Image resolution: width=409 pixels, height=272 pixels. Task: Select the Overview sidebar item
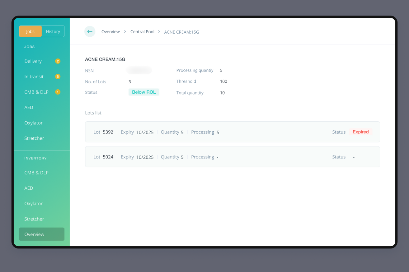(x=42, y=234)
